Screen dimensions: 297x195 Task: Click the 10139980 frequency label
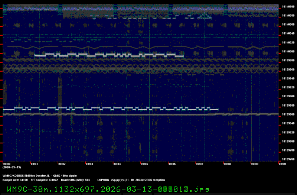click(x=288, y=60)
